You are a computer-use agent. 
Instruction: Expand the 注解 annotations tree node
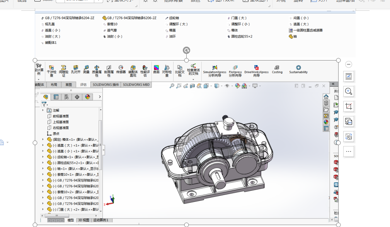(x=43, y=110)
